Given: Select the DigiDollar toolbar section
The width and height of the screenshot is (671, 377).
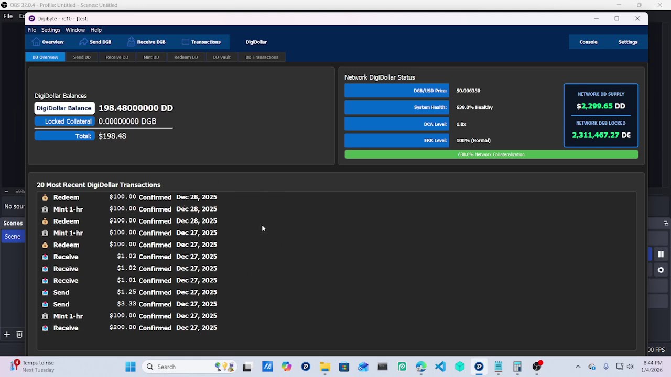Looking at the screenshot, I should [256, 42].
